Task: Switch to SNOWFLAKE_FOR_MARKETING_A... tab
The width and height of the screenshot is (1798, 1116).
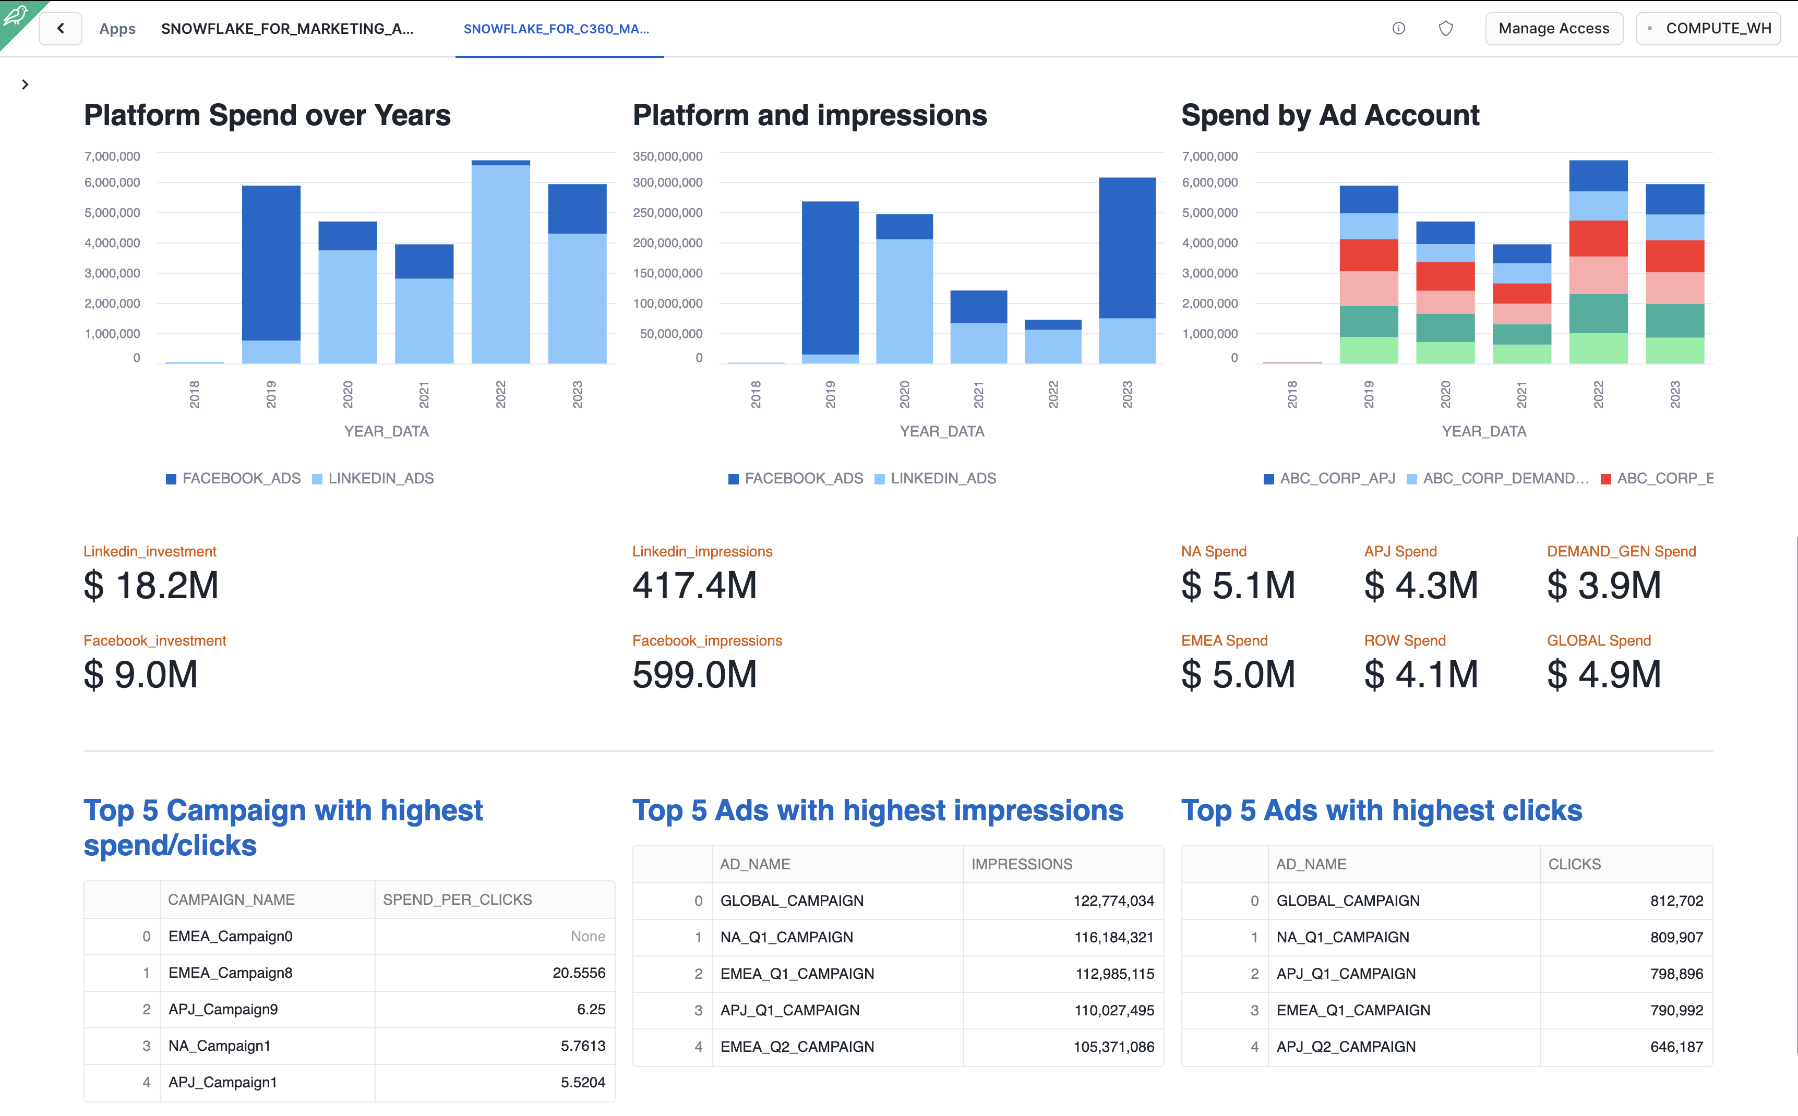Action: (x=287, y=29)
